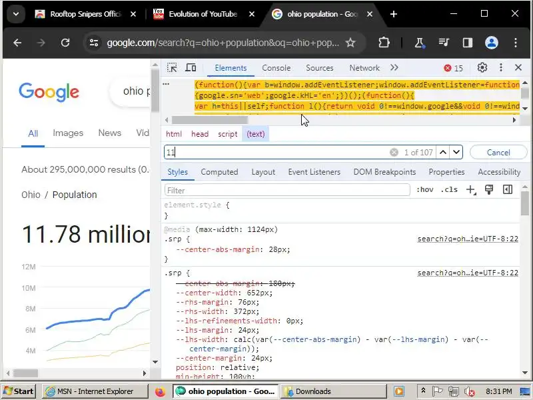Screen dimensions: 533x400
Task: Select head in the breadcrumb
Action: 200,134
